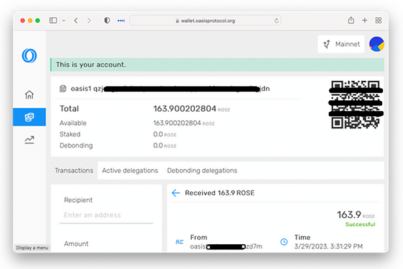Click the 'This is your account.' banner
Screen dimensions: 403x269
[x=217, y=65]
